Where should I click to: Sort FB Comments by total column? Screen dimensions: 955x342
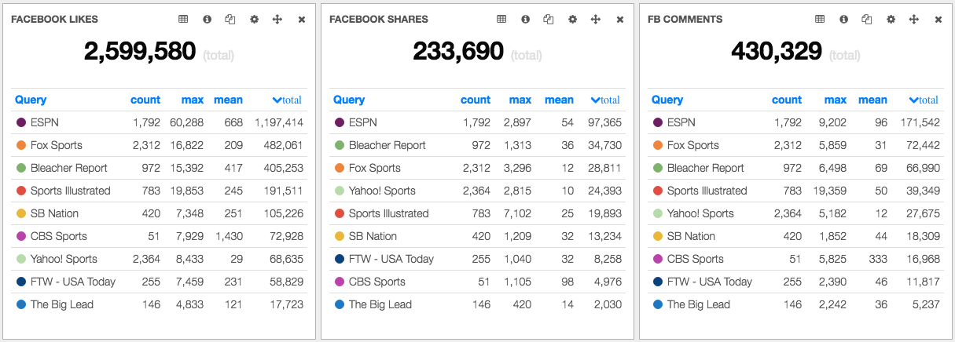coord(924,100)
